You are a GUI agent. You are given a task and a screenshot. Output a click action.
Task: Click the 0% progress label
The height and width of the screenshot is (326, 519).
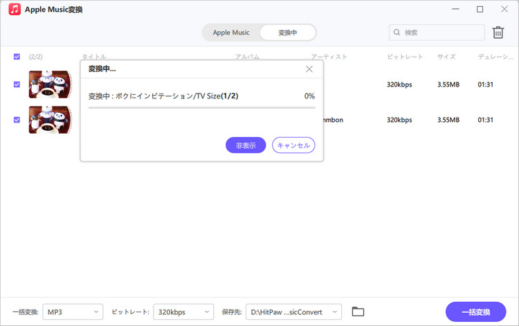pos(309,96)
